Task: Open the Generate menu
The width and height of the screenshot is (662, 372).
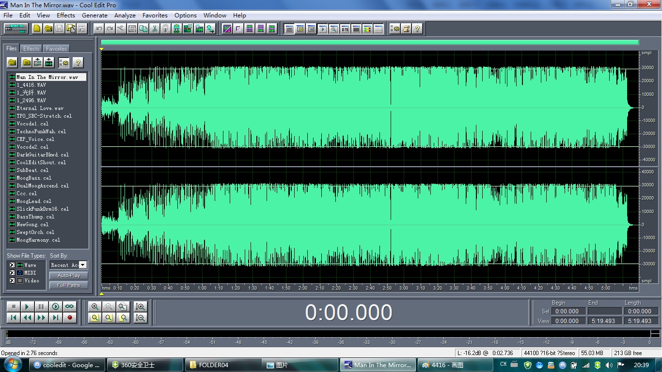Action: [x=95, y=15]
